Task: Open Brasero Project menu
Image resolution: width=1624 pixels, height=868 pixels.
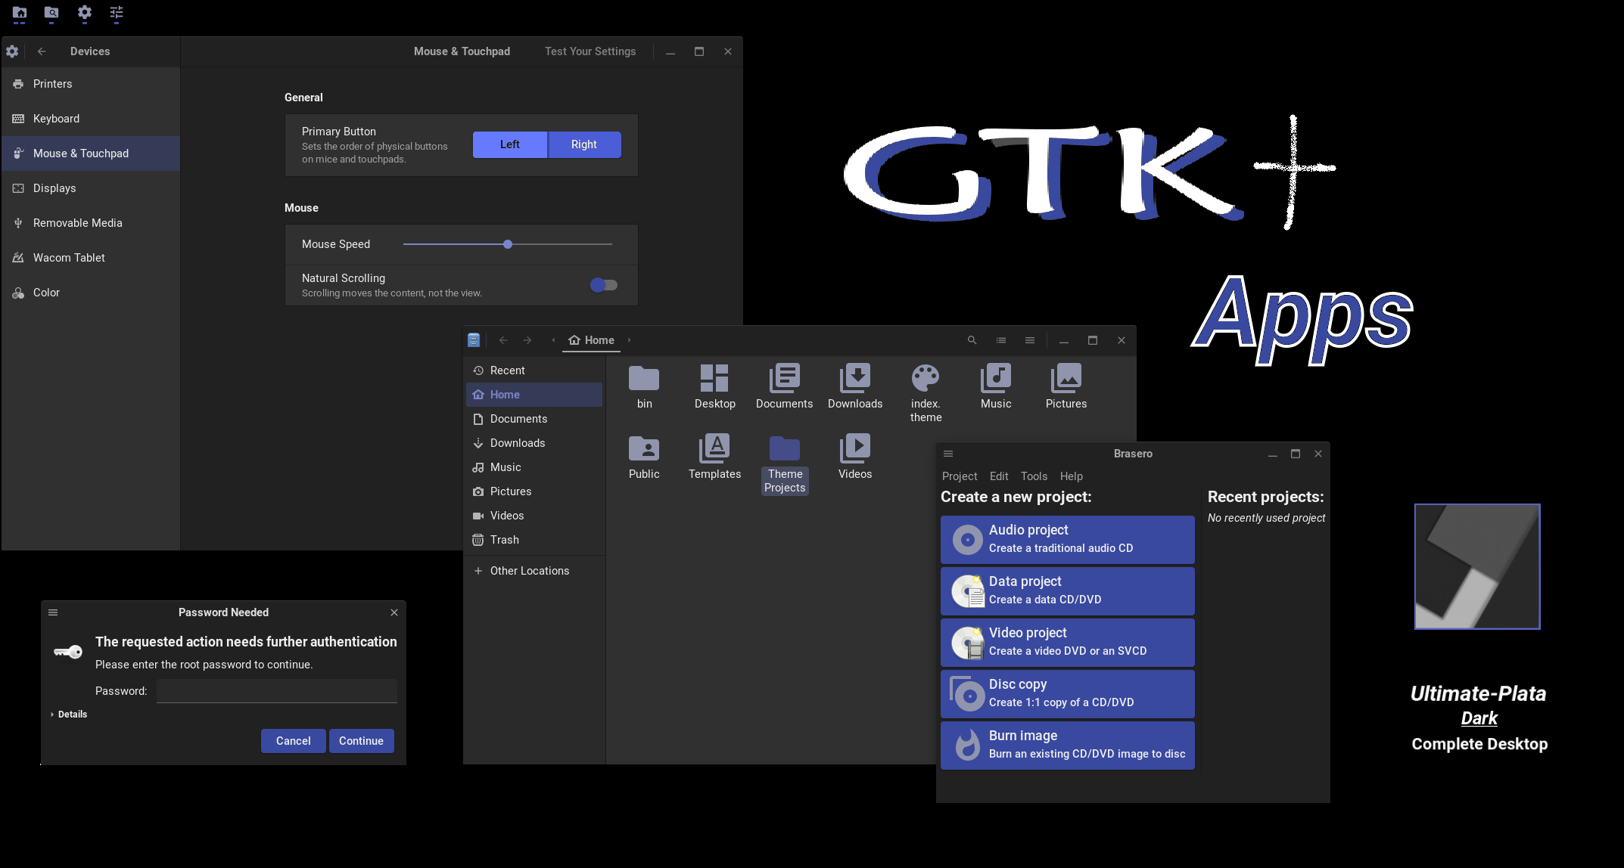Action: tap(960, 476)
